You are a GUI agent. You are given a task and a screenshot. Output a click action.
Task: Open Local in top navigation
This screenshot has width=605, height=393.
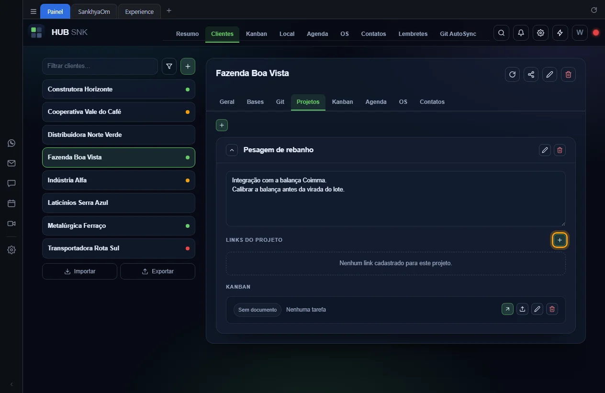(287, 34)
